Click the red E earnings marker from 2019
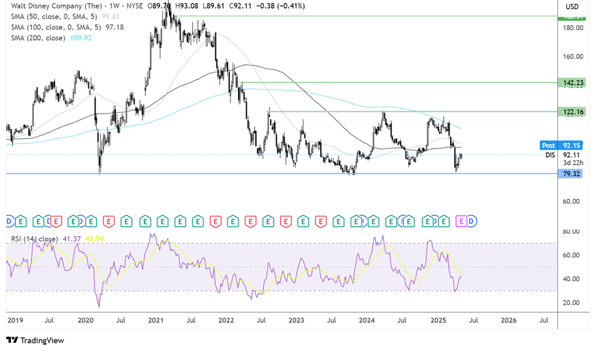Image resolution: width=600 pixels, height=351 pixels. (56, 221)
